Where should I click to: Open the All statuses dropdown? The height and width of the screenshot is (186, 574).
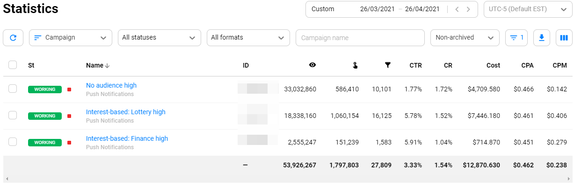[159, 38]
